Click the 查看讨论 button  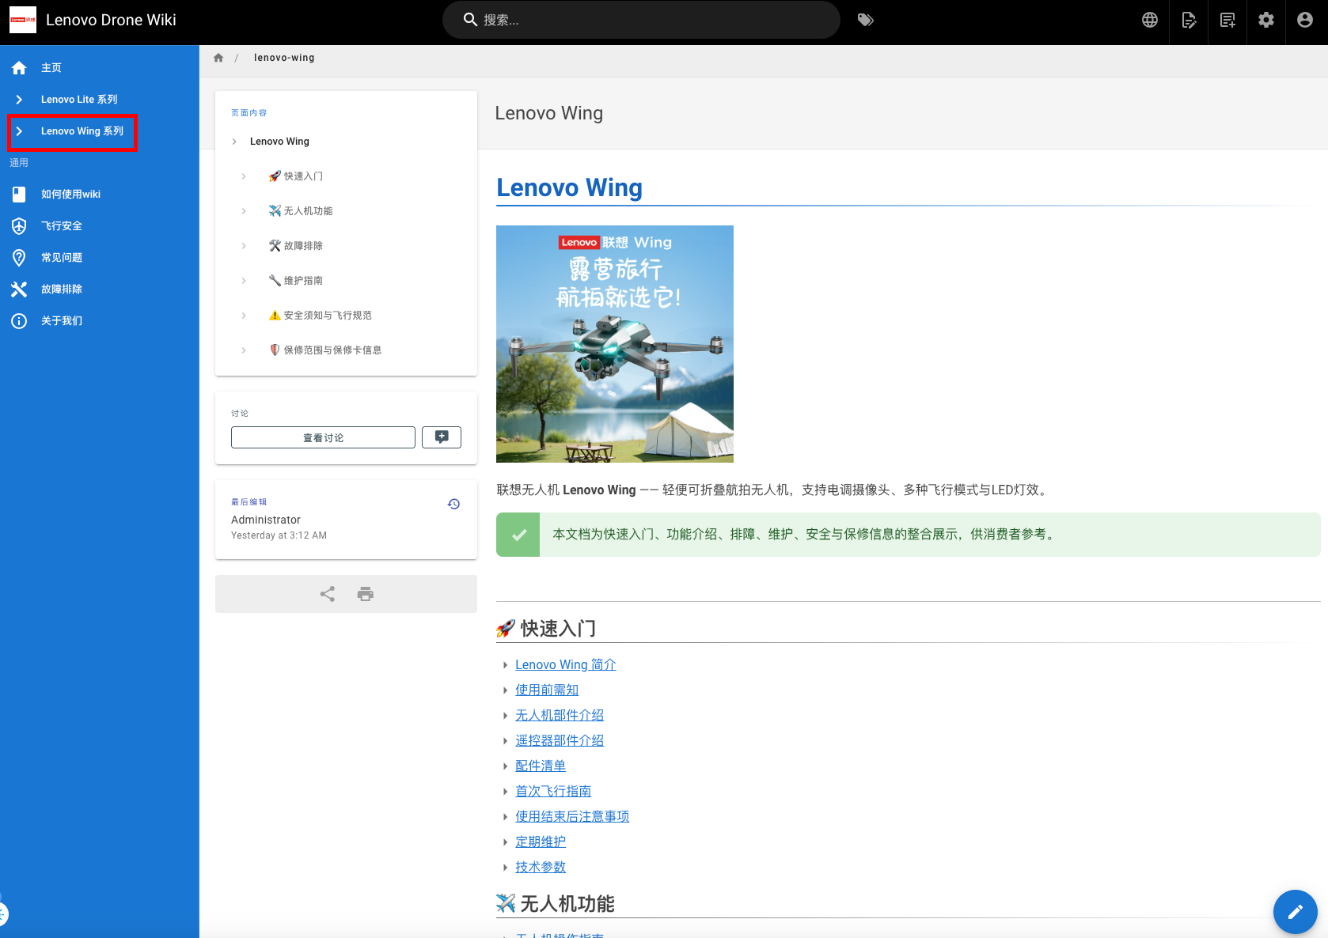tap(323, 437)
